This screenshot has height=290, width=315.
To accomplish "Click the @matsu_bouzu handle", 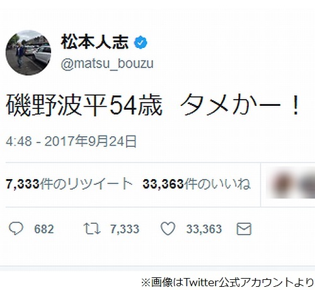I will (x=107, y=64).
